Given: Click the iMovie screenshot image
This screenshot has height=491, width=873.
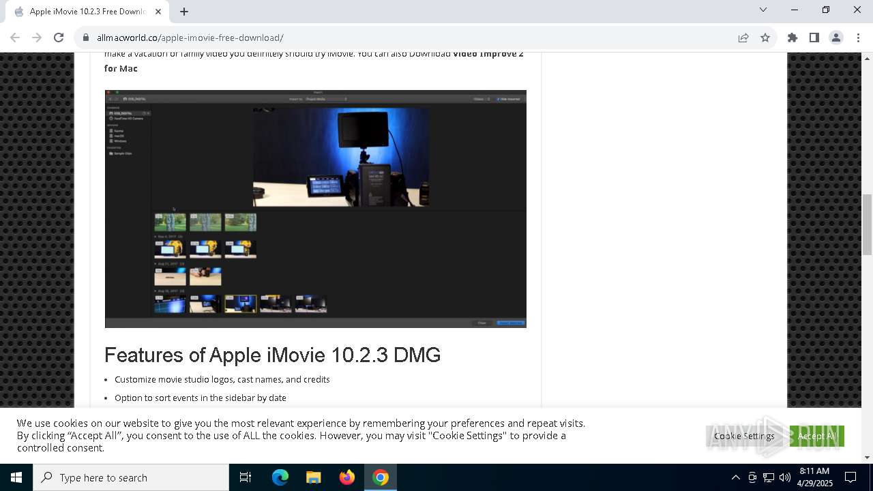Looking at the screenshot, I should tap(316, 209).
